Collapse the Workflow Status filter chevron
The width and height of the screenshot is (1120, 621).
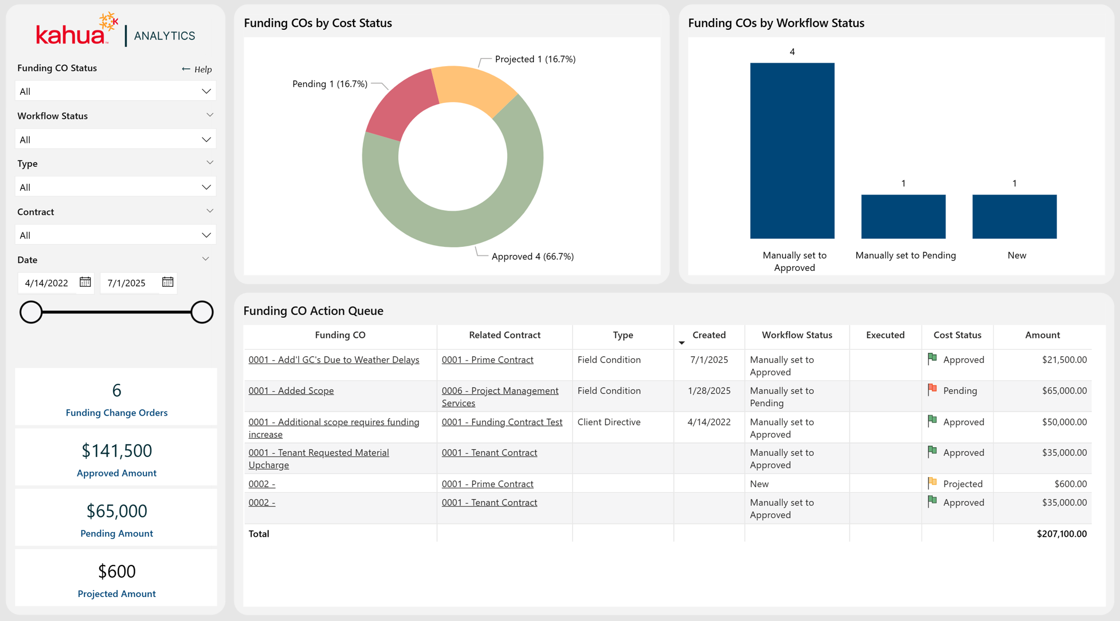click(210, 115)
